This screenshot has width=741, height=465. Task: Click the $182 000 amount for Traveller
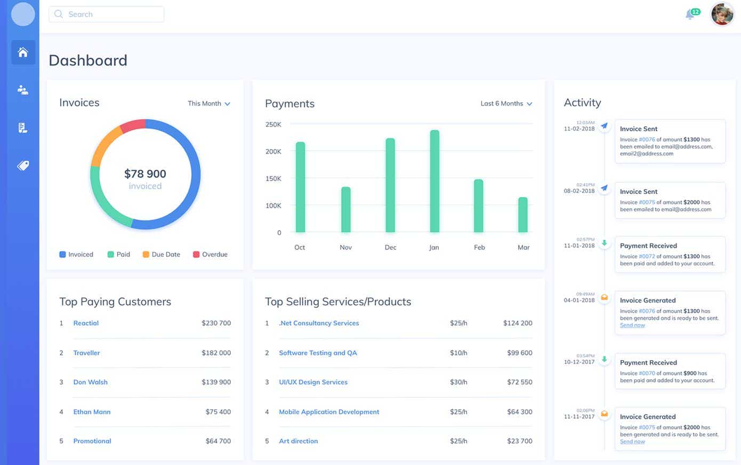tap(216, 353)
